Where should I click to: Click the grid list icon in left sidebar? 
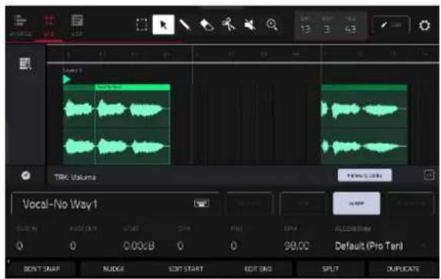click(x=25, y=64)
